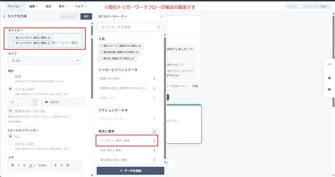Image resolution: width=335 pixels, height=177 pixels.
Task: Insert image using memo toolbar icon
Action: click(x=67, y=165)
